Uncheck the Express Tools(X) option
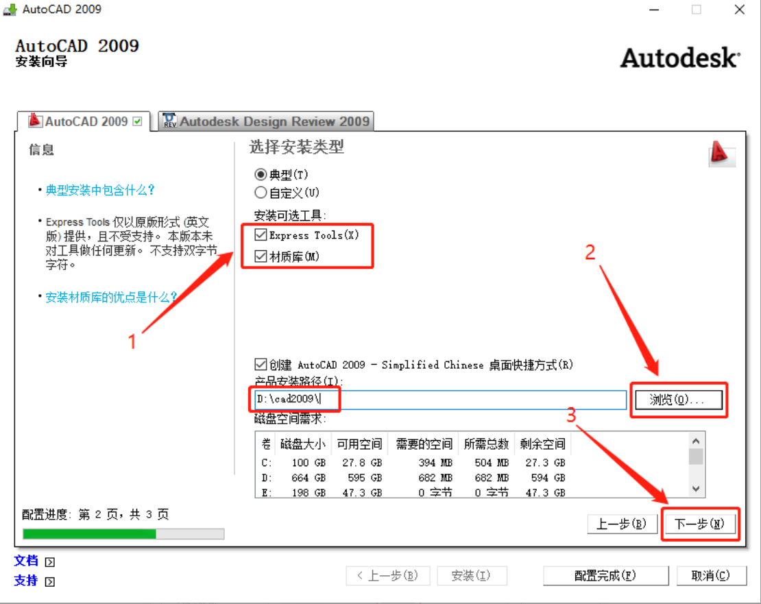 tap(260, 234)
